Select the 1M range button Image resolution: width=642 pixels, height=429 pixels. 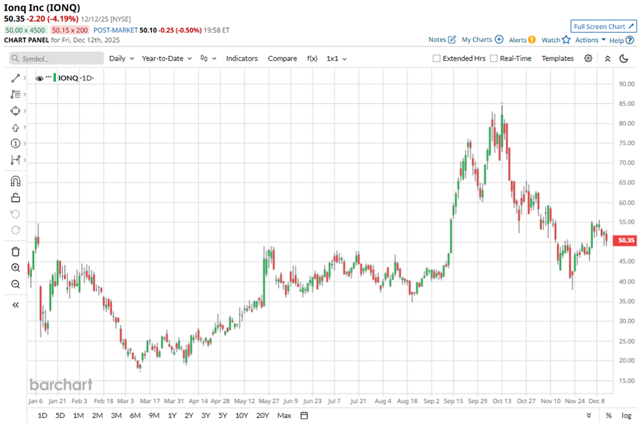coord(79,415)
